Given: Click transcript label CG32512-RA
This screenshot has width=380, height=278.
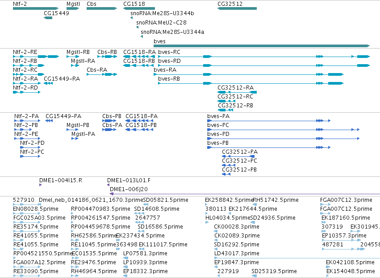Looking at the screenshot, I should pyautogui.click(x=236, y=88).
